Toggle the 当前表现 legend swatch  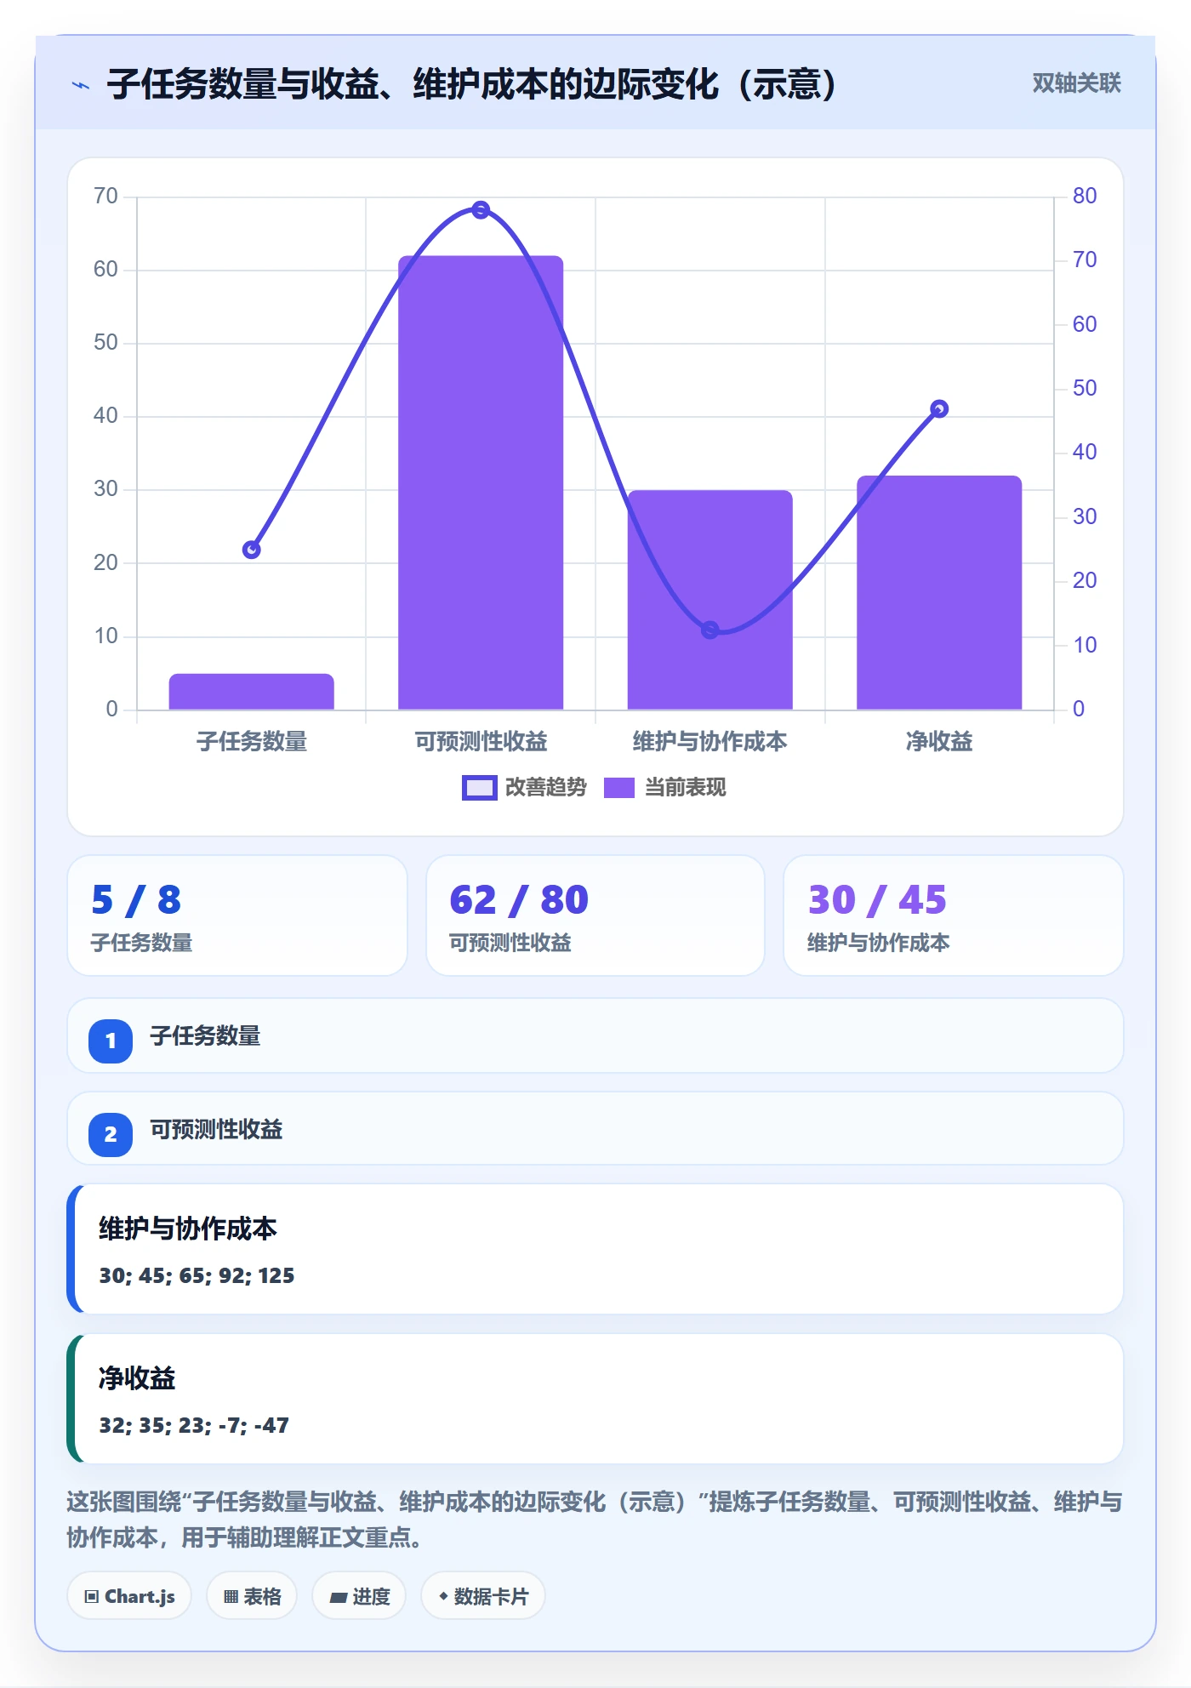click(x=619, y=788)
